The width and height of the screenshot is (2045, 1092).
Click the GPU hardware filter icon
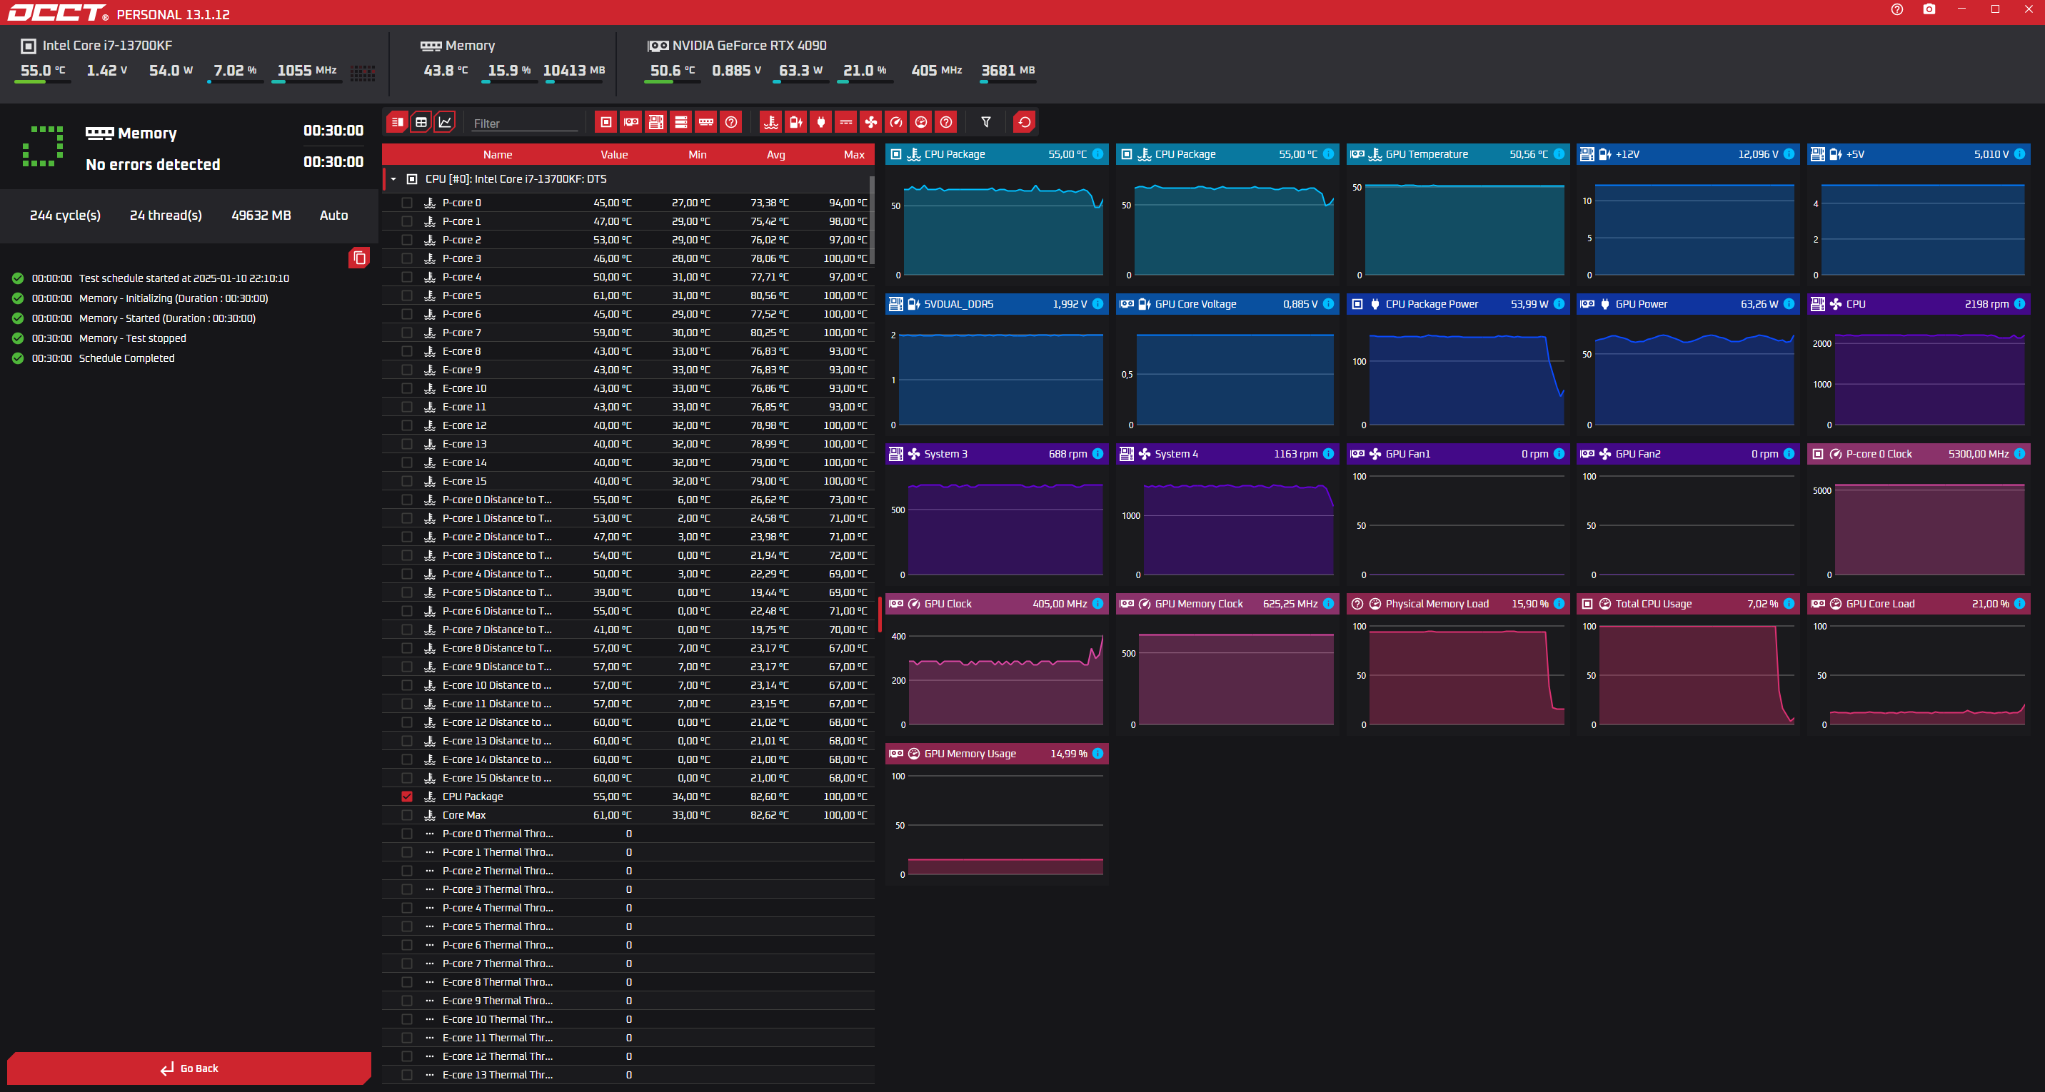(631, 122)
